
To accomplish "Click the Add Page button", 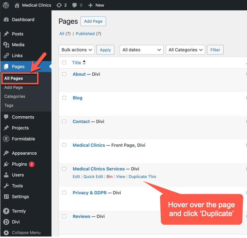I will pyautogui.click(x=93, y=22).
